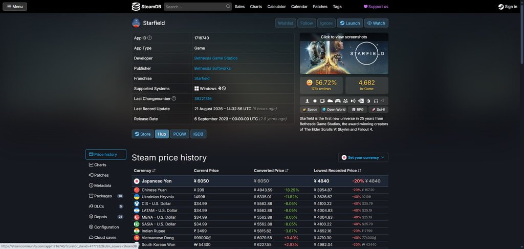Open the PCGW link button
The width and height of the screenshot is (524, 249).
pyautogui.click(x=180, y=134)
